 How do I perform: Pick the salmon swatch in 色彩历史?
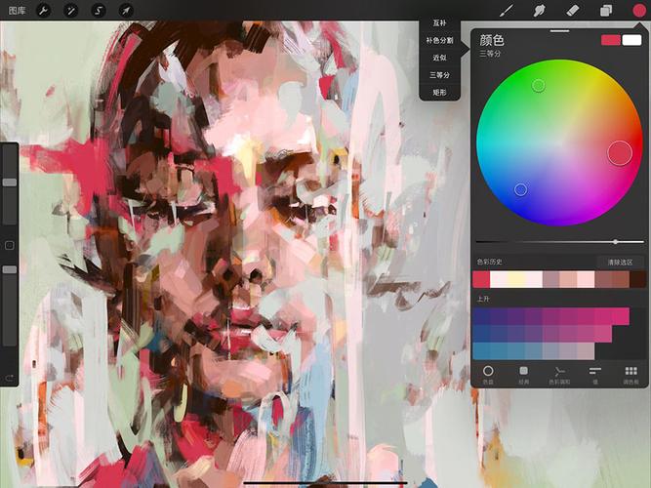point(568,279)
